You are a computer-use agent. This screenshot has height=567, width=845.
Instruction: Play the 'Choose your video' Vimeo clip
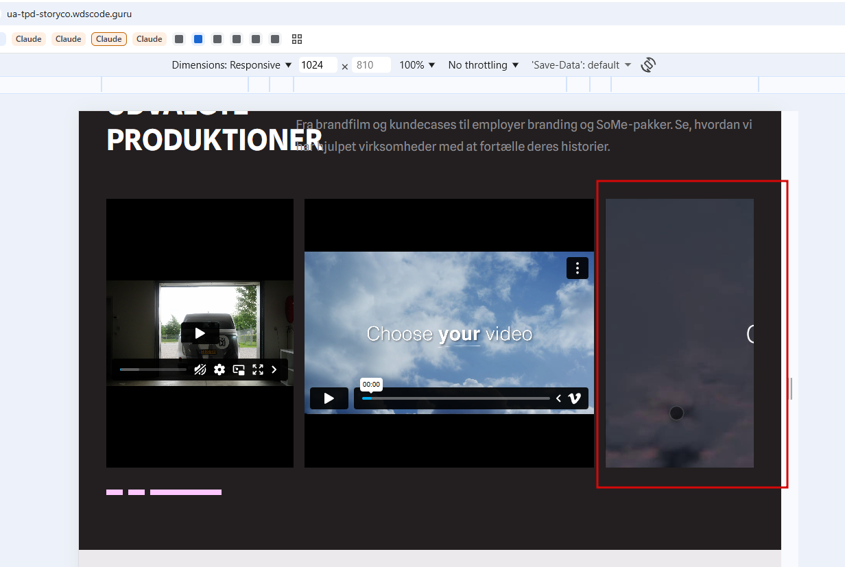tap(329, 398)
